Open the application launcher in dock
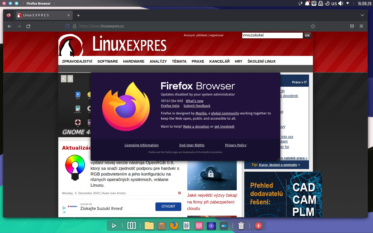Image resolution: width=373 pixels, height=233 pixels. [x=114, y=226]
